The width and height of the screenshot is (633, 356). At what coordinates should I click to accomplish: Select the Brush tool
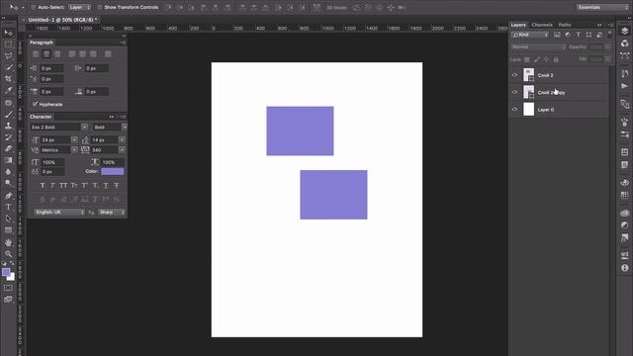9,115
